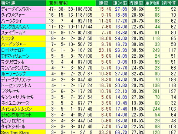The width and height of the screenshot is (178, 134).
Task: Click ディープブリランテ 複回値 value 186
Action: pos(172,80)
